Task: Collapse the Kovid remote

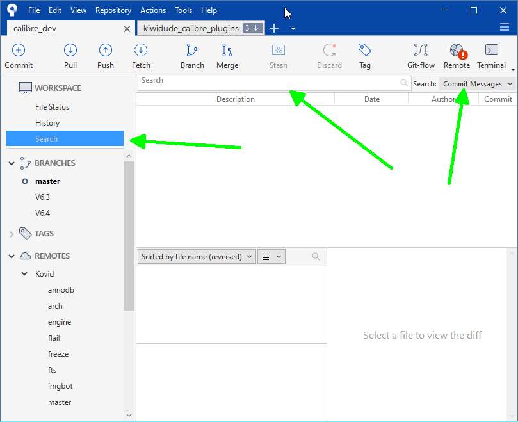Action: [x=24, y=274]
